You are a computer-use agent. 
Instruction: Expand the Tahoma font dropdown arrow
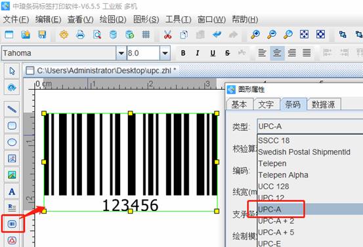click(121, 53)
